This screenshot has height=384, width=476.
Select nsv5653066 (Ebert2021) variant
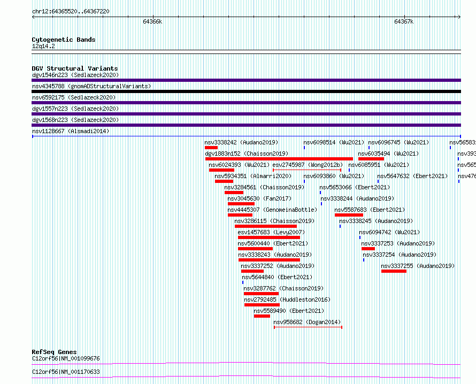(355, 187)
